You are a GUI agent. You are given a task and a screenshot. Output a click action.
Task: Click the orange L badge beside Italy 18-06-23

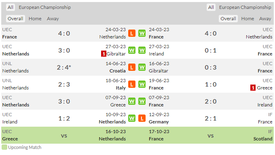(132, 85)
